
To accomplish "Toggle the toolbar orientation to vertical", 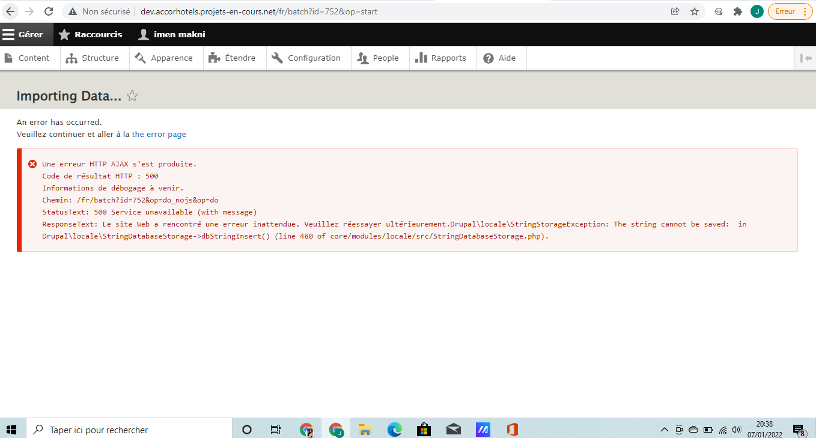I will click(x=805, y=58).
